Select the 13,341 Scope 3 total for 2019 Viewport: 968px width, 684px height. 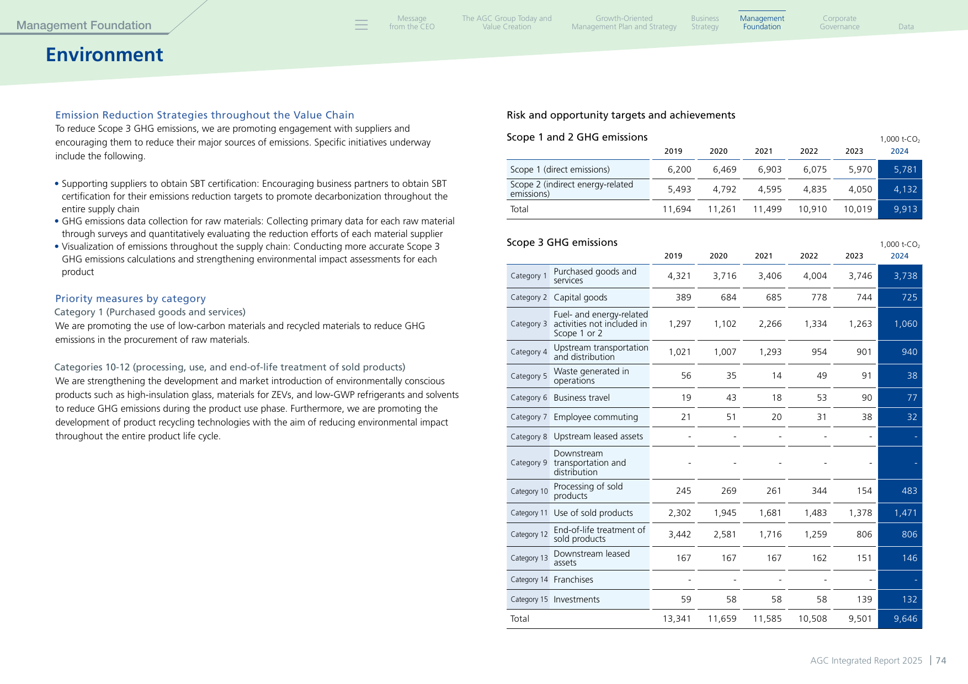click(x=677, y=618)
